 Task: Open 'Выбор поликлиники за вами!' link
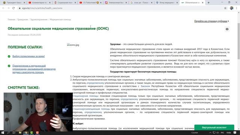click(28, 56)
